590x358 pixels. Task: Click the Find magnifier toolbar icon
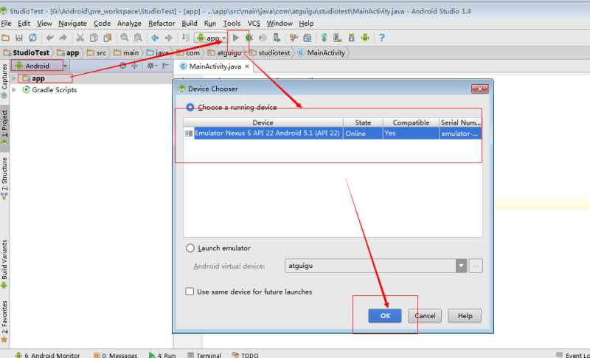pyautogui.click(x=125, y=38)
